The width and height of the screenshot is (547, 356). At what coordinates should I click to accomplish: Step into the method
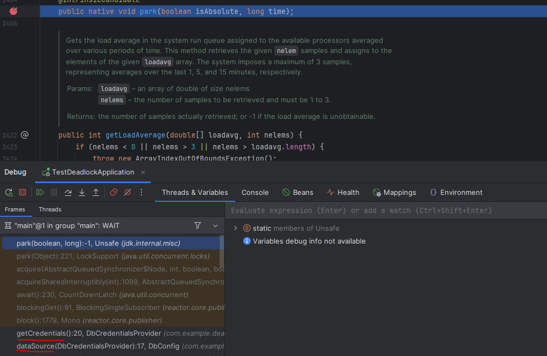82,193
